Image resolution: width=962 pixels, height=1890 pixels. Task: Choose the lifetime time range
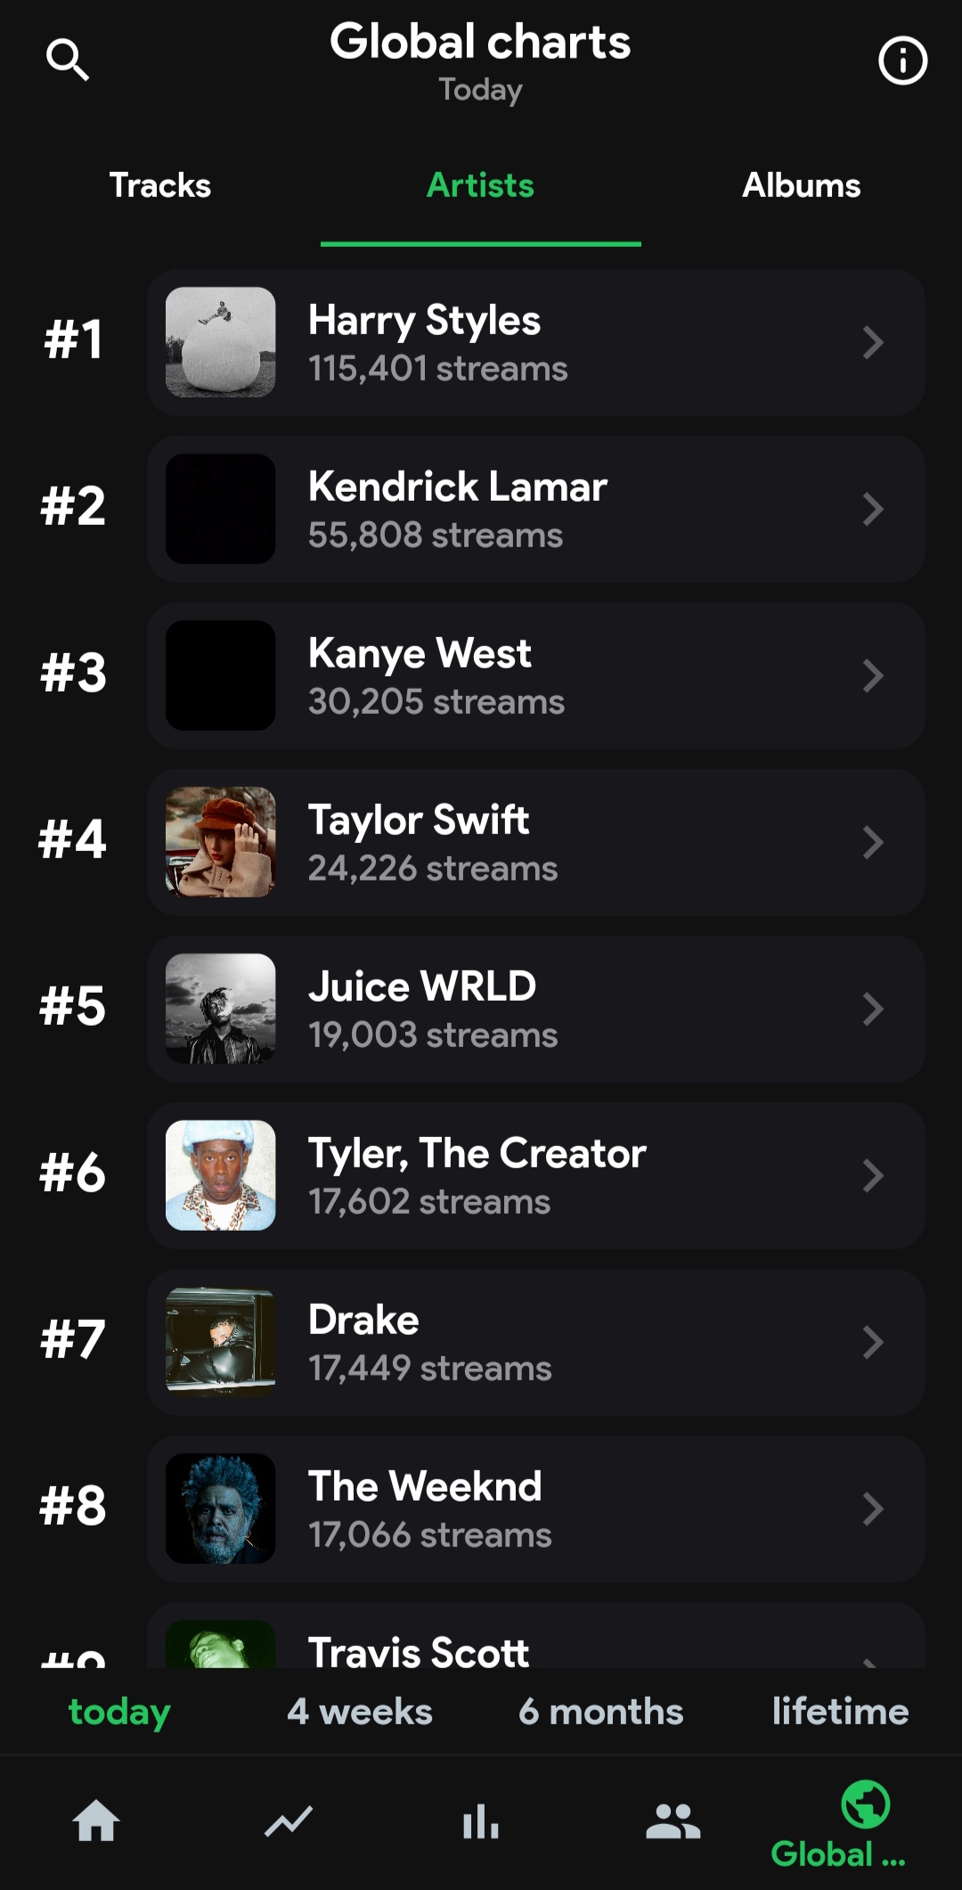840,1712
